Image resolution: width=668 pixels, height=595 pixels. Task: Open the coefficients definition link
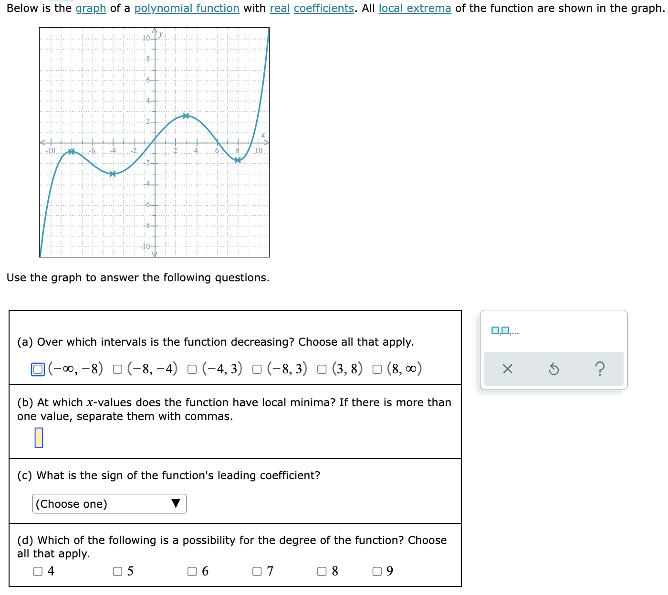[x=323, y=8]
